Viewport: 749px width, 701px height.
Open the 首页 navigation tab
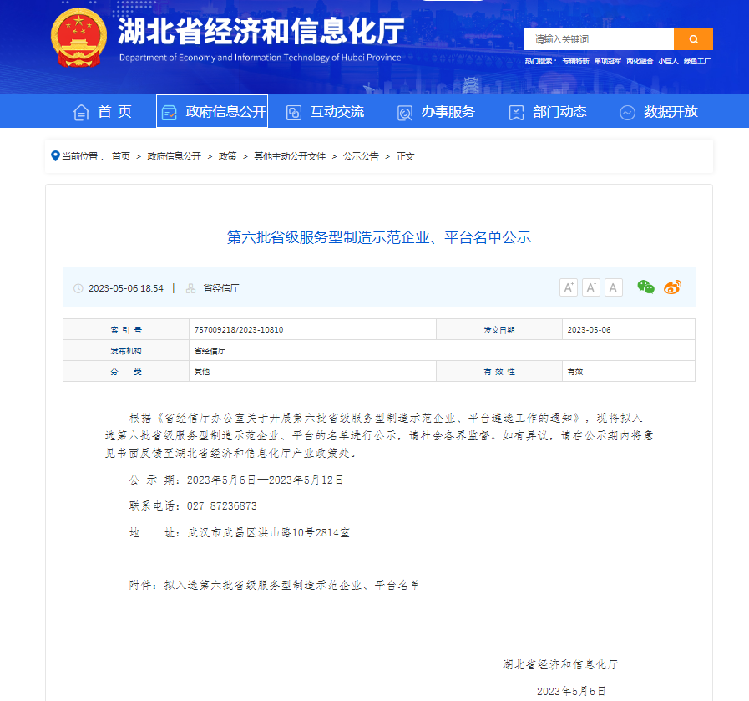[x=102, y=112]
